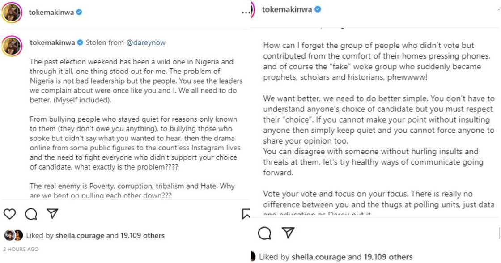
Task: Toggle like using the heart icon
Action: 9,214
